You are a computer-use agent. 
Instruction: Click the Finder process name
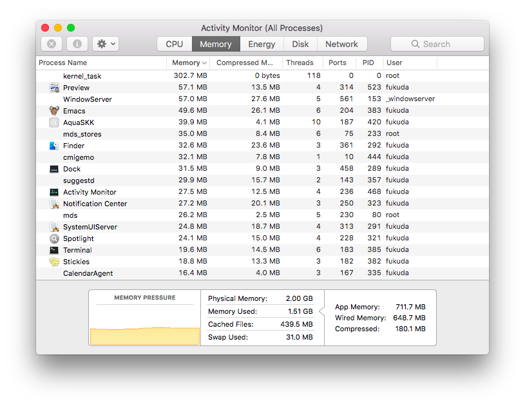(73, 146)
